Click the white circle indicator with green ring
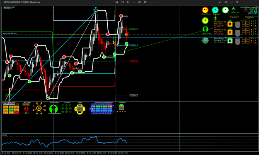259x155 pixels. (x=225, y=10)
